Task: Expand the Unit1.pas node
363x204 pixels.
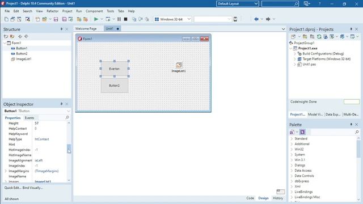Action: click(295, 64)
